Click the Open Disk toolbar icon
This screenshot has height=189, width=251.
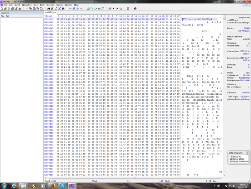click(88, 9)
